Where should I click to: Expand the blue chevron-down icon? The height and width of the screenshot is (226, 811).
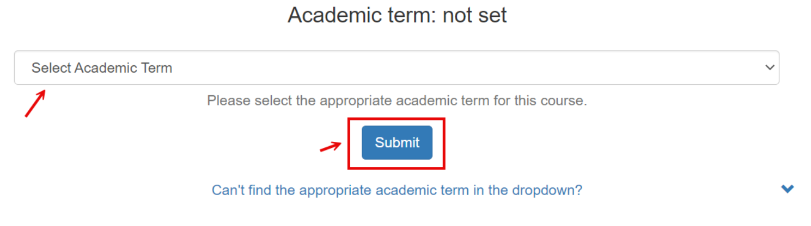coord(787,189)
